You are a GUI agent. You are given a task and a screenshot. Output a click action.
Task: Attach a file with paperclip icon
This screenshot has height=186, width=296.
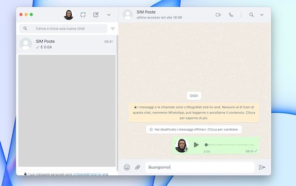pyautogui.click(x=138, y=167)
